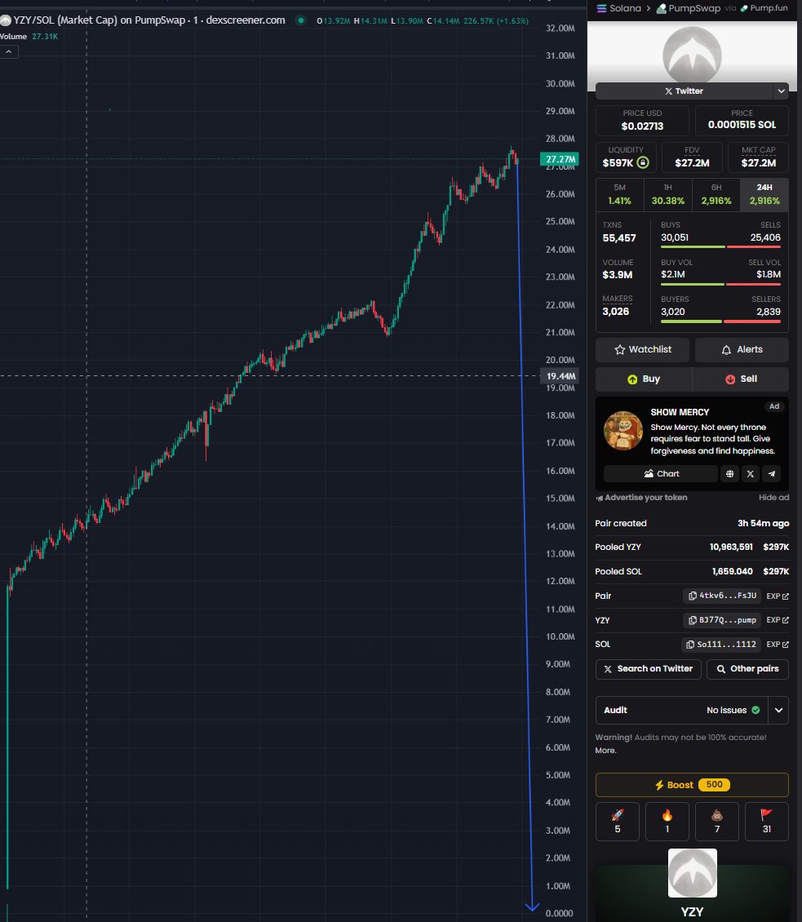Copy the SOL address So111...1112
Image resolution: width=802 pixels, height=922 pixels.
coord(721,645)
